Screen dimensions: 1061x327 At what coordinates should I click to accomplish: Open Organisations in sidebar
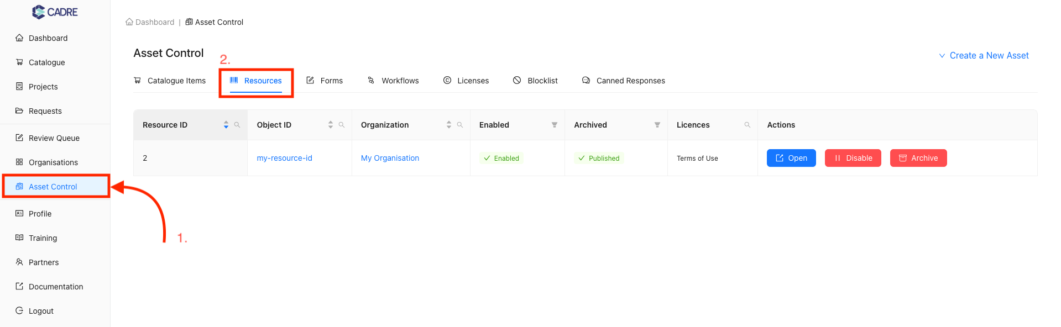(x=55, y=162)
